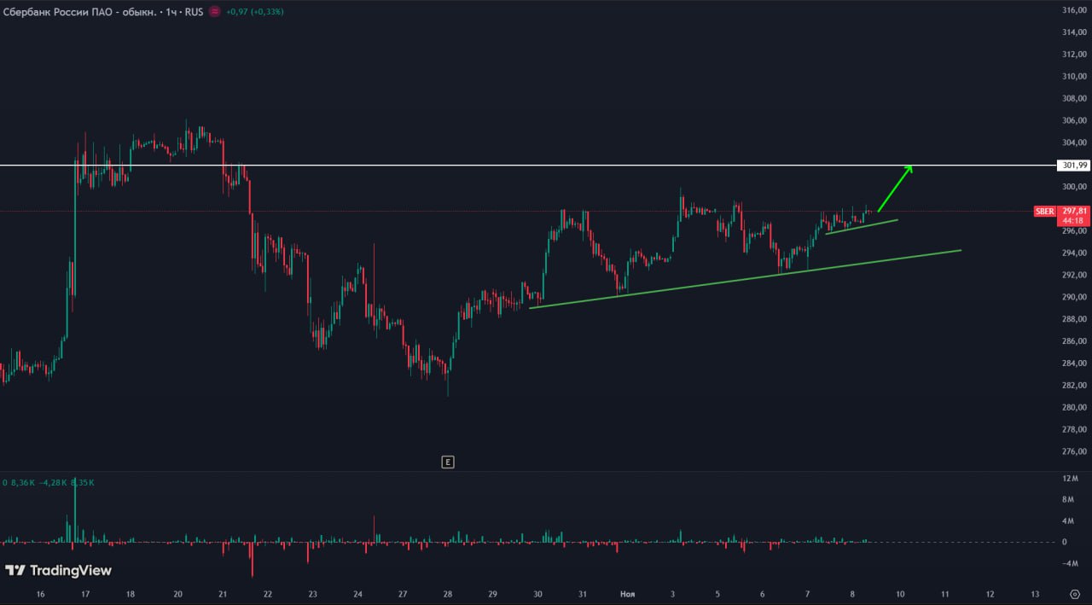Select the short green trendline near price
Viewport: 1092px width, 605px height.
pyautogui.click(x=862, y=226)
